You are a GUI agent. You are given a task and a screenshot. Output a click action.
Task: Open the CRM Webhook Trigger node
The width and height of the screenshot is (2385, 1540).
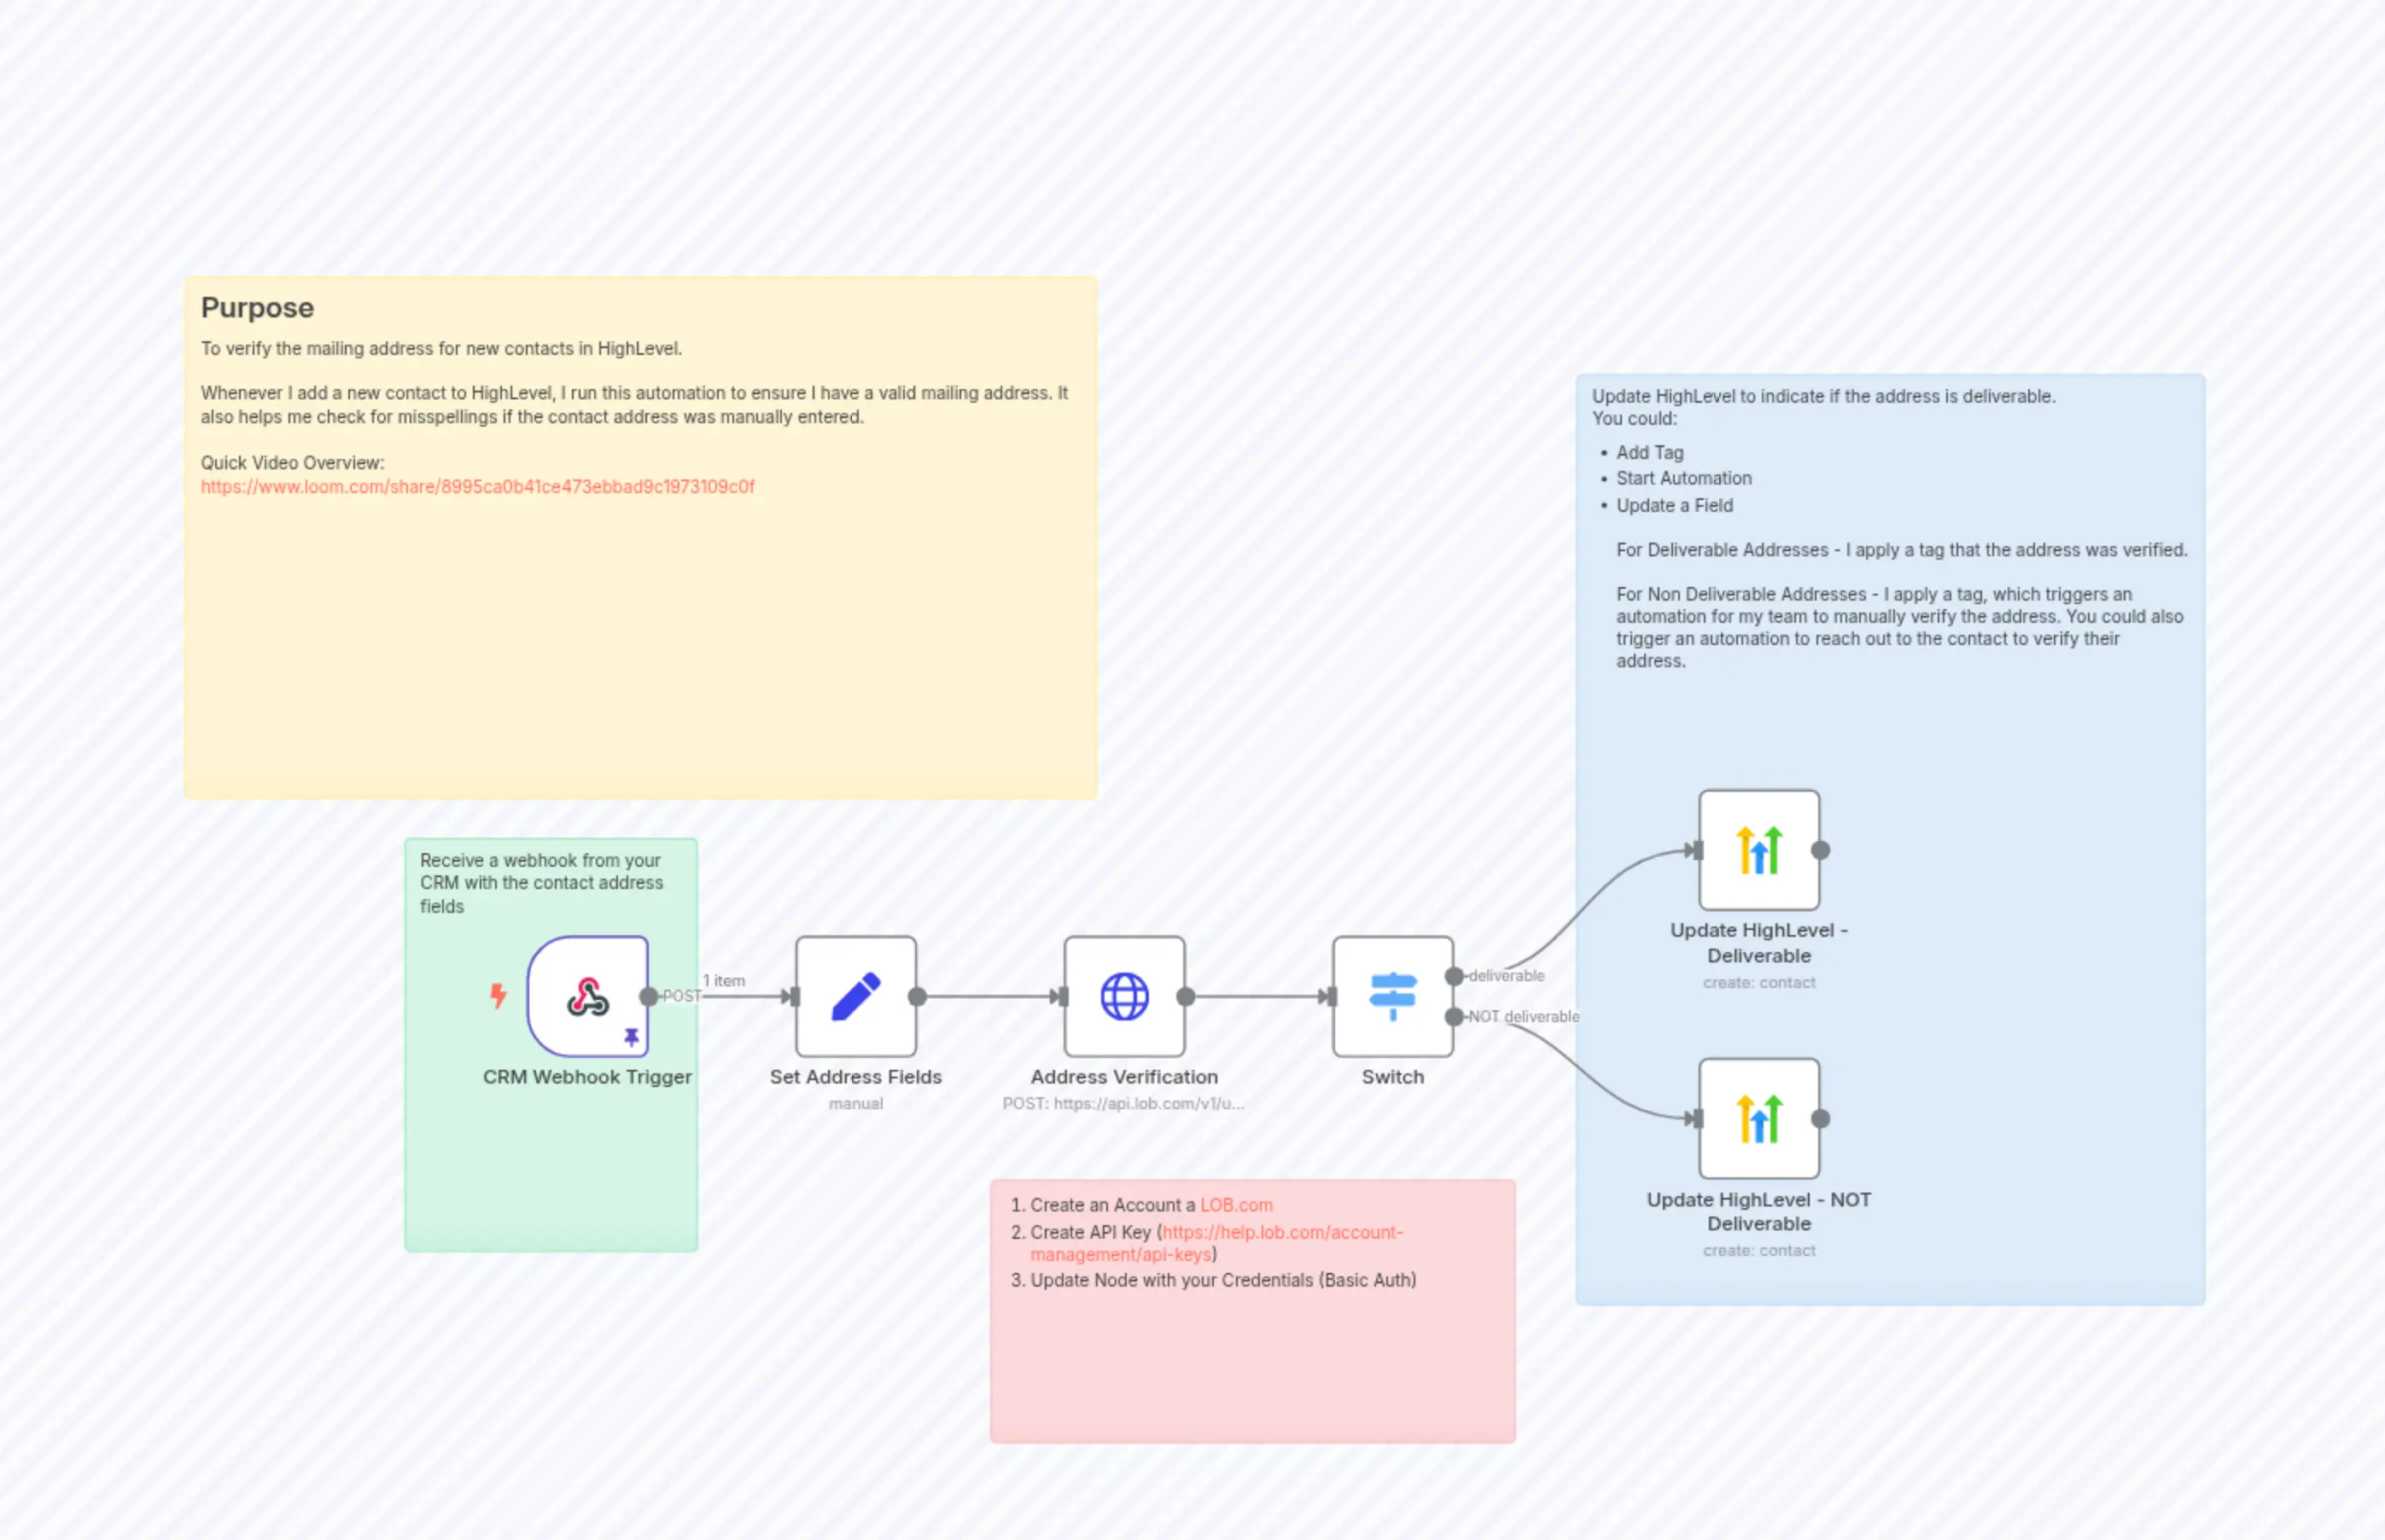pos(588,997)
